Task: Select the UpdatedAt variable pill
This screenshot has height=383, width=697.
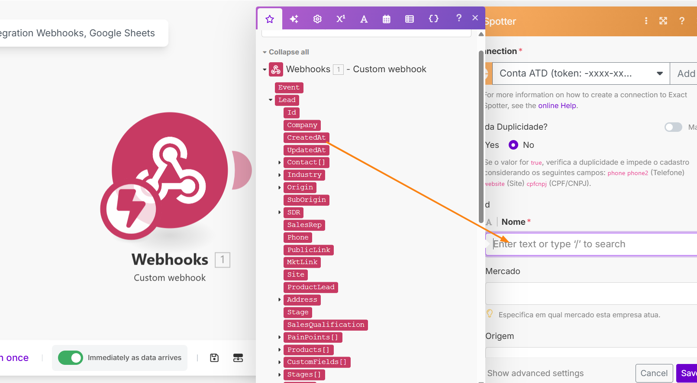Action: (x=307, y=150)
